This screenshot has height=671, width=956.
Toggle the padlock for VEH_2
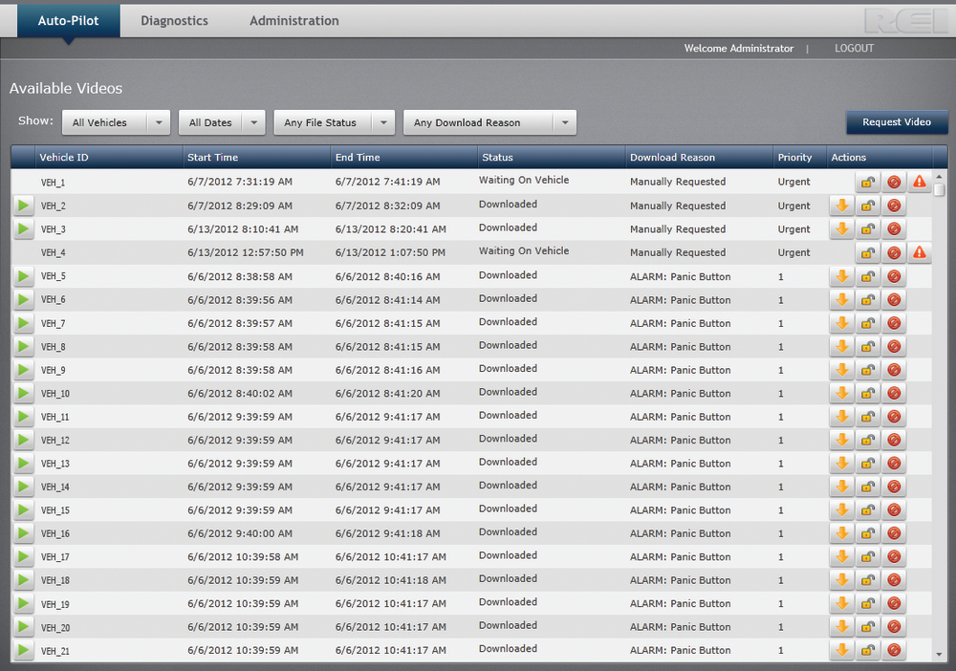point(868,206)
